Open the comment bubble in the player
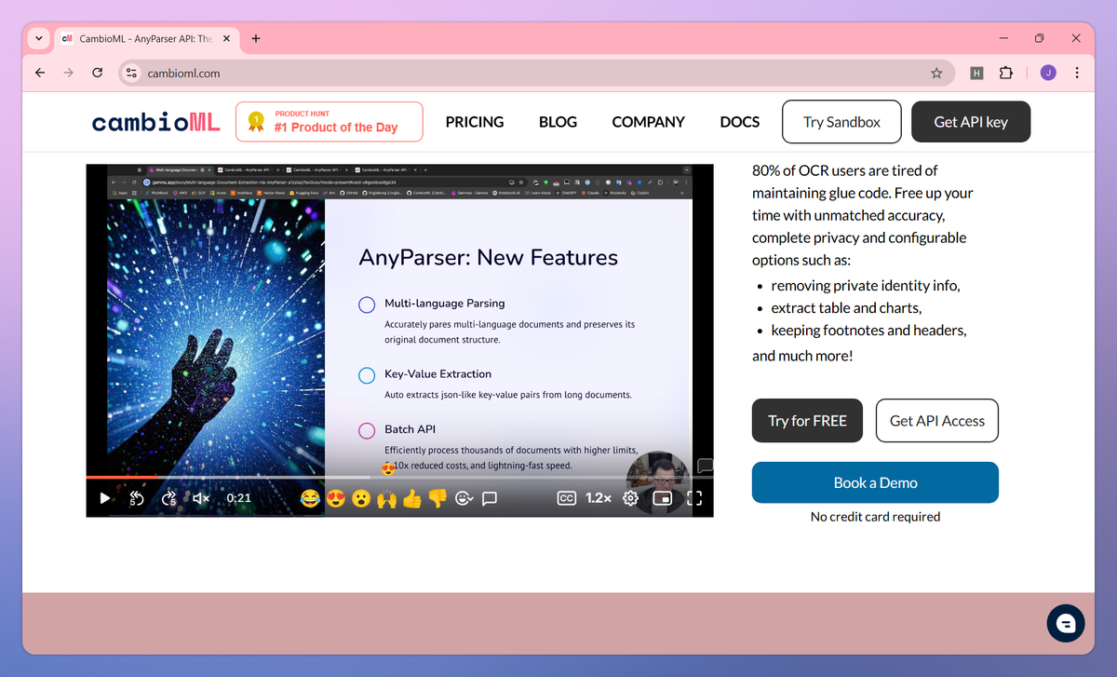 489,498
